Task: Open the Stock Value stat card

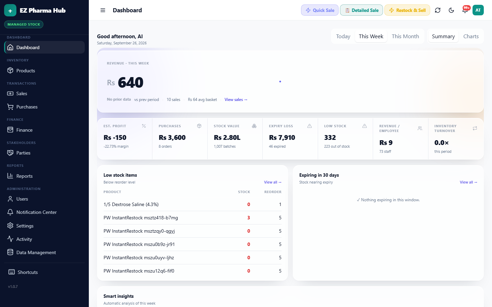Action: [235, 139]
